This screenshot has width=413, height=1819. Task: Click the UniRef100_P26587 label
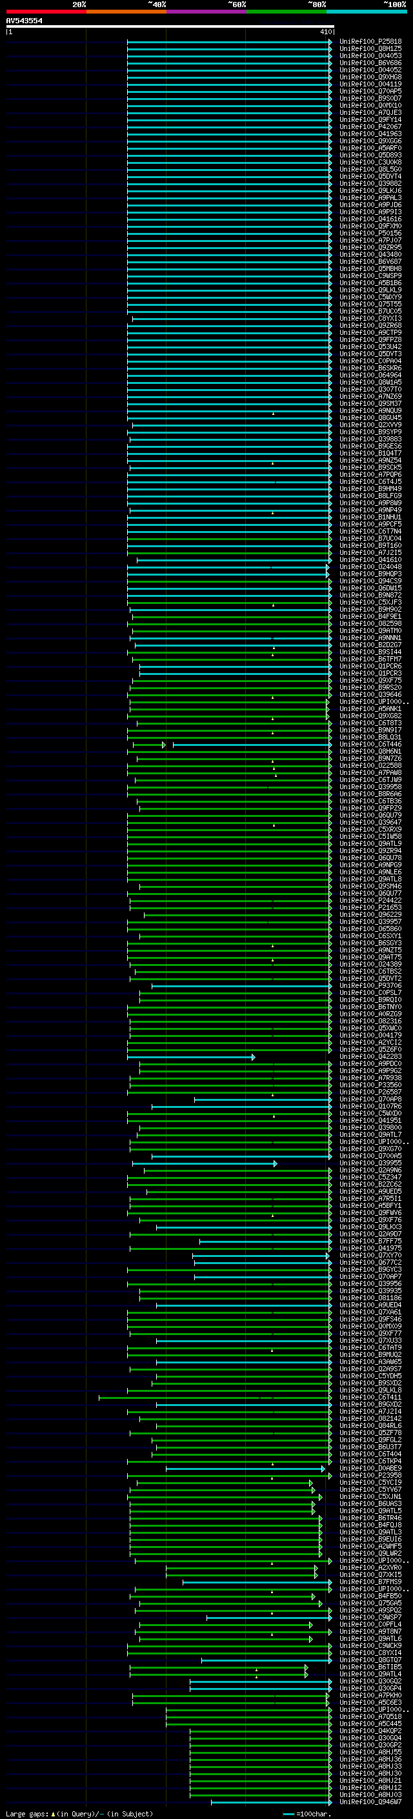(370, 1092)
